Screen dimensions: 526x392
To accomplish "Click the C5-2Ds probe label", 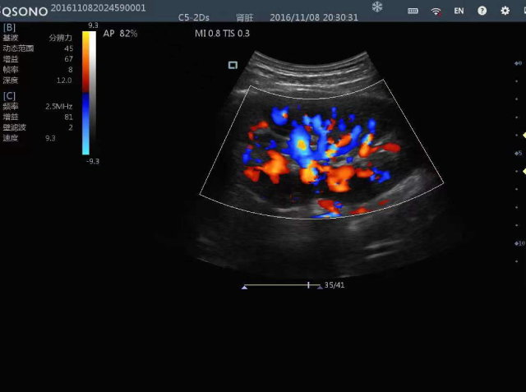I will tap(195, 16).
